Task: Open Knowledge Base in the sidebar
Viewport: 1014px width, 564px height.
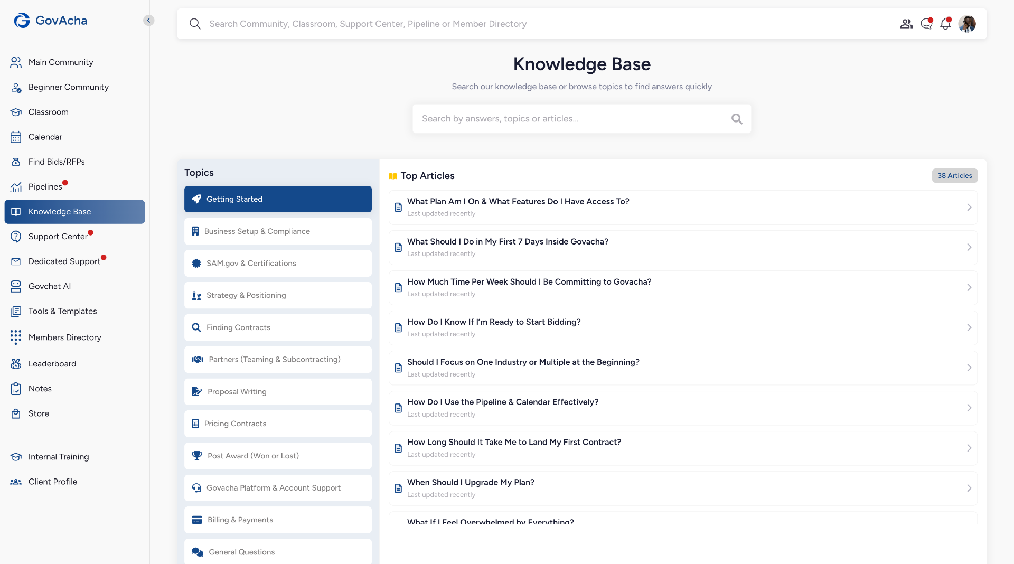Action: tap(74, 212)
